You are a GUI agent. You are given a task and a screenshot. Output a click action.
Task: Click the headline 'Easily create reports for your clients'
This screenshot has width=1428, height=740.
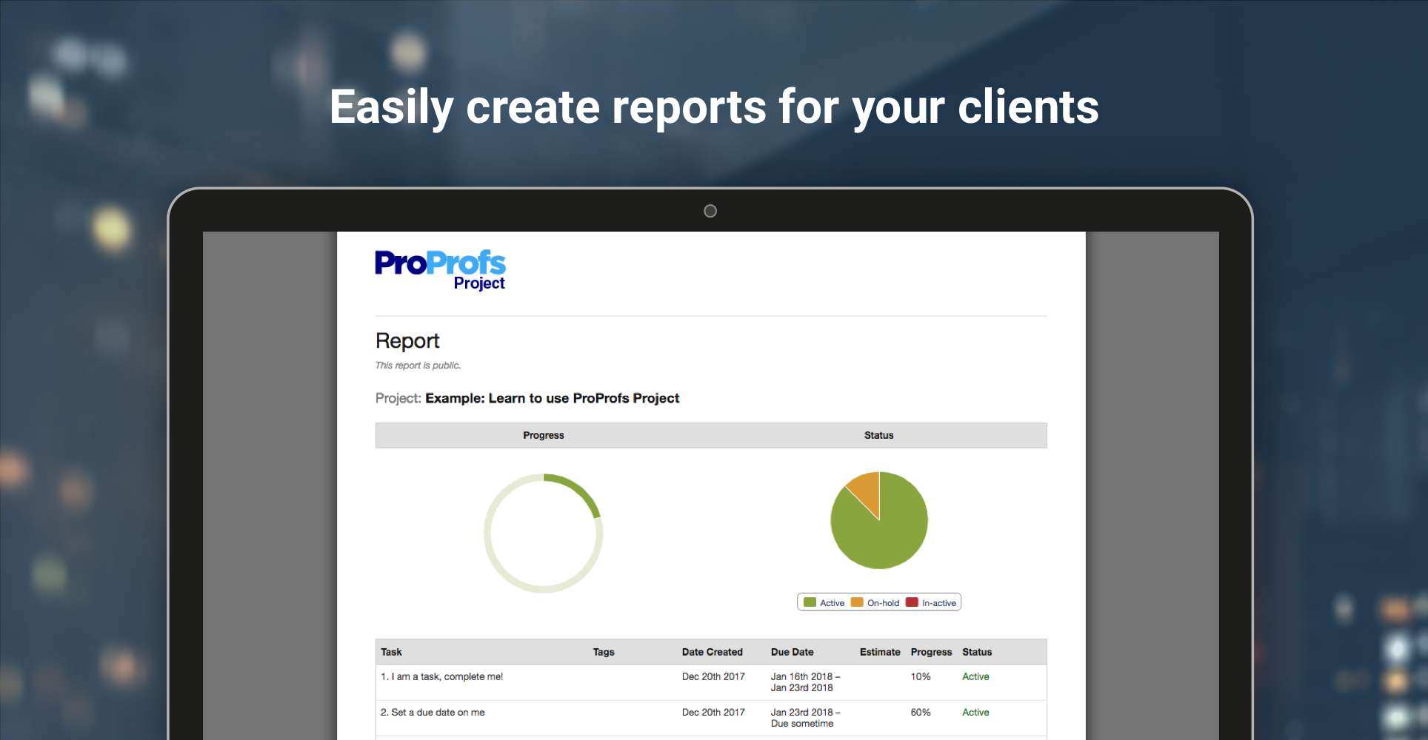coord(714,107)
